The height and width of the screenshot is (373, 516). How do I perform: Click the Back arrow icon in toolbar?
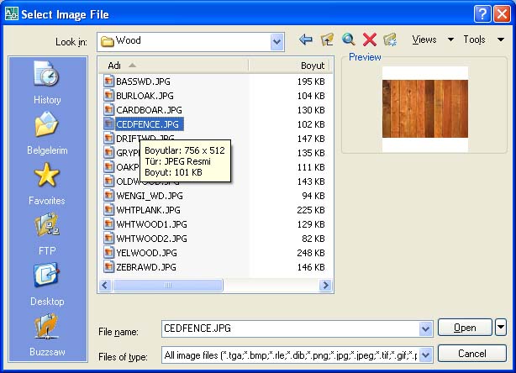point(306,40)
